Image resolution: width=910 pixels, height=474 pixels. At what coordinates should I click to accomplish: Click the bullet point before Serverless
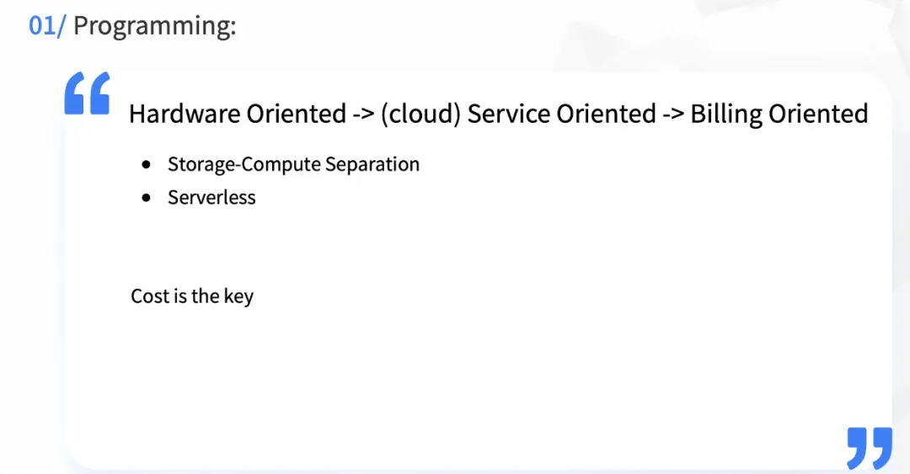point(148,198)
